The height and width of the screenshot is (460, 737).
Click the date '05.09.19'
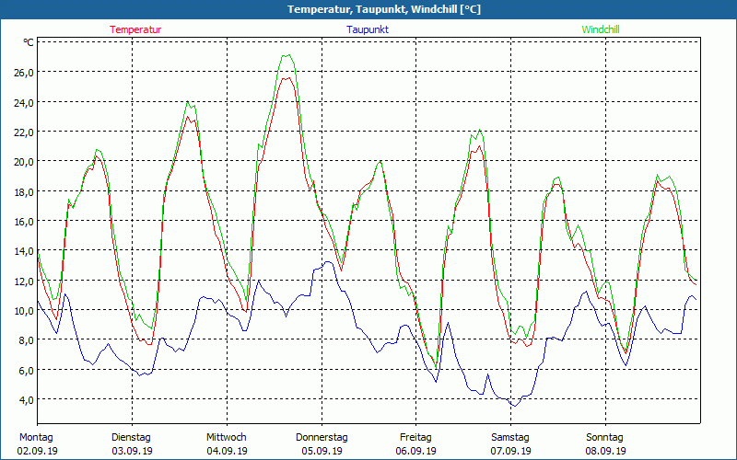click(322, 451)
